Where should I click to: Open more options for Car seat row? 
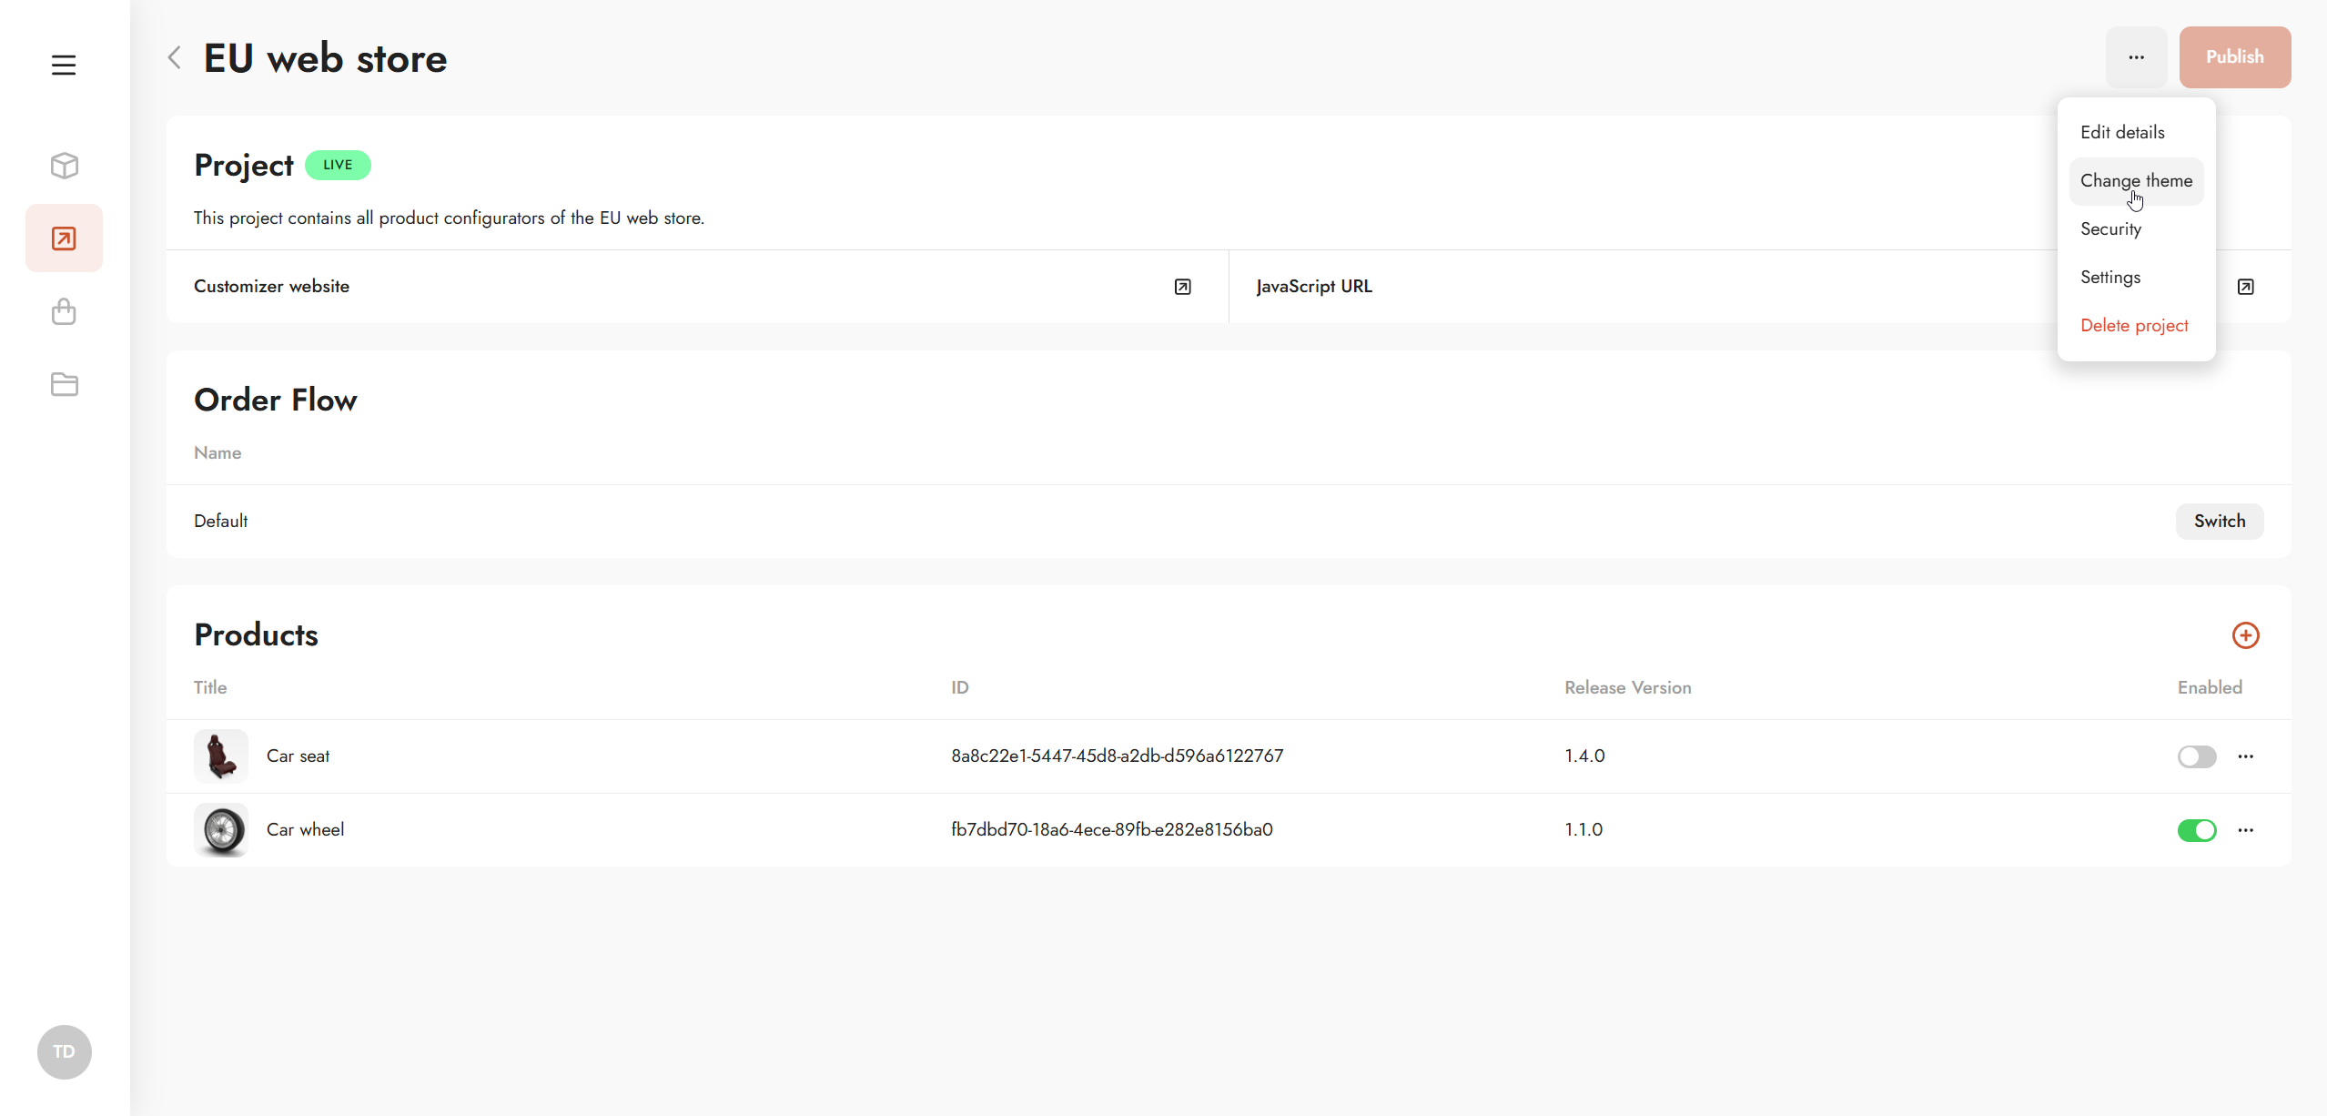pos(2245,756)
